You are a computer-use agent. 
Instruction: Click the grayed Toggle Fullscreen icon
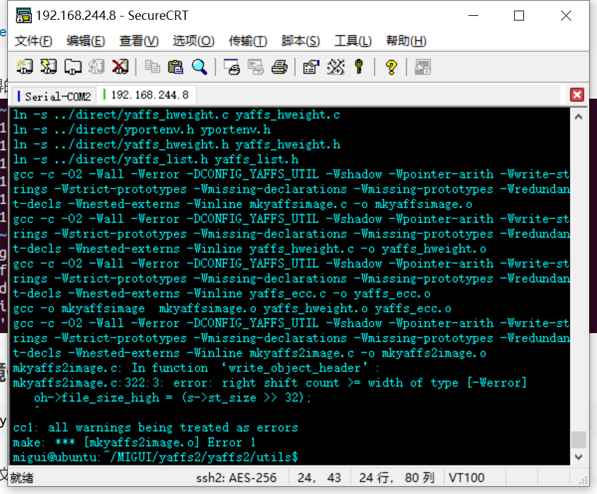click(423, 68)
